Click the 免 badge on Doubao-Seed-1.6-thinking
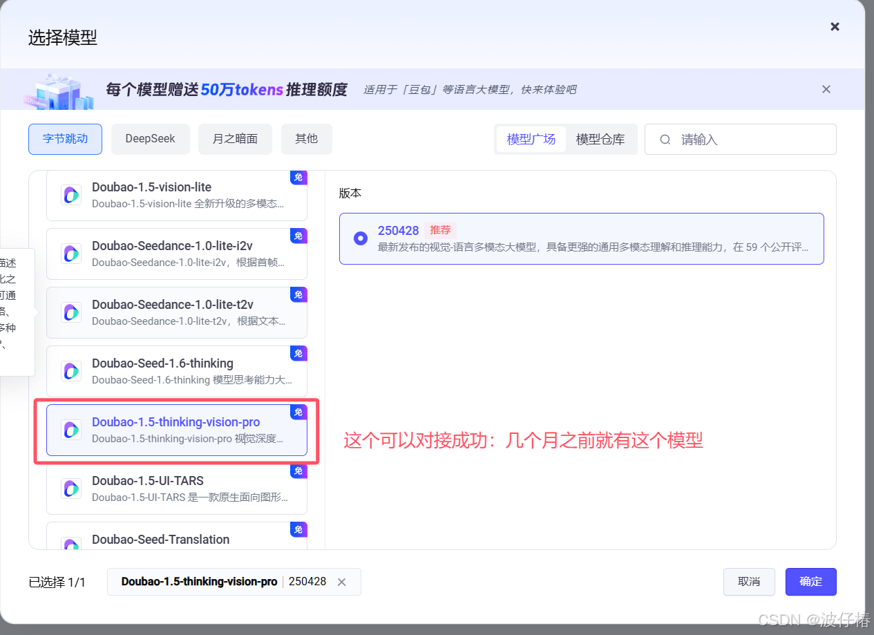 pos(298,353)
